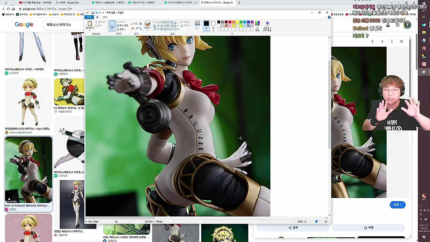
Task: Open the Paint File tab
Action: (89, 17)
